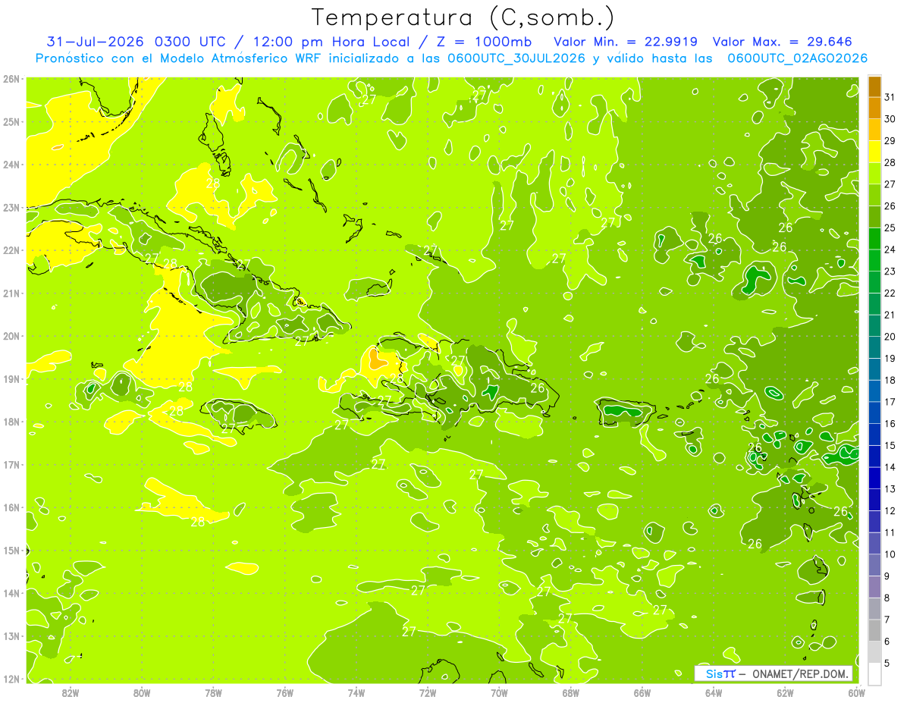Click the latitude axis label '22N'

click(x=11, y=250)
